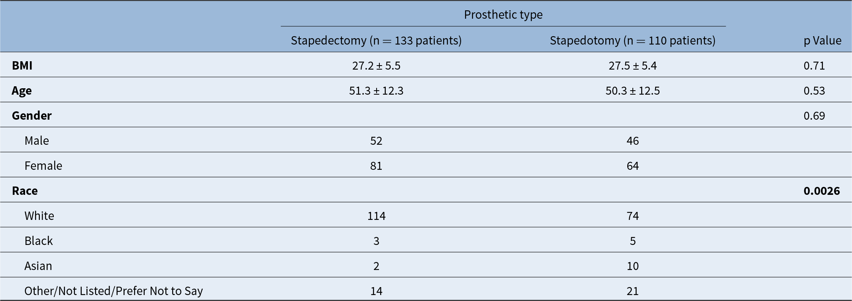Screen dimensions: 852x301
Task: Click the 0.69 Gender p value
Action: pyautogui.click(x=814, y=116)
